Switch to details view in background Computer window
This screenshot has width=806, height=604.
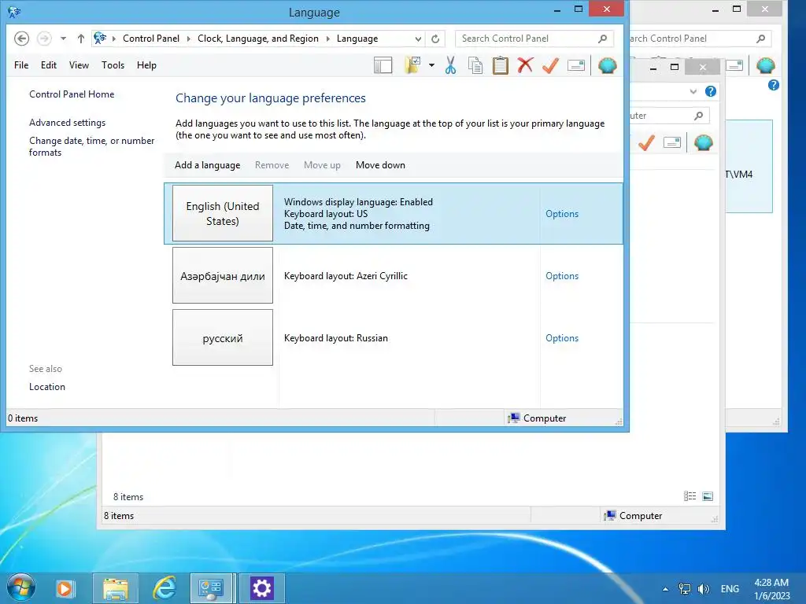(x=690, y=496)
